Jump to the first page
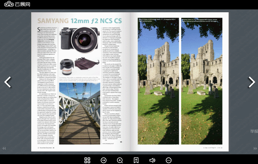The width and height of the screenshot is (258, 164). coord(4,148)
